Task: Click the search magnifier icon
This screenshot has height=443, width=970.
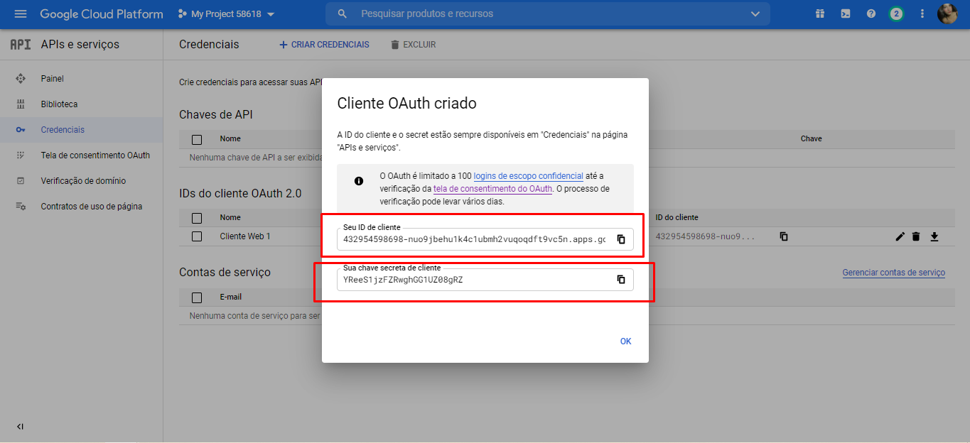Action: [x=343, y=14]
